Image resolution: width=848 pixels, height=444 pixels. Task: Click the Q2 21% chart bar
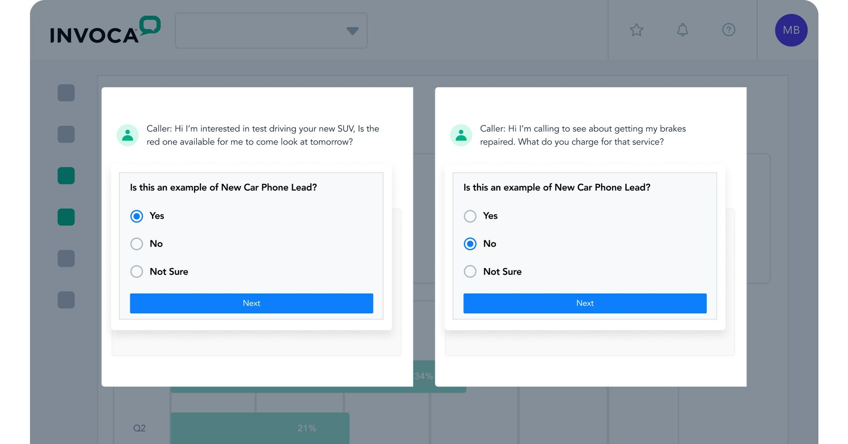pos(260,428)
